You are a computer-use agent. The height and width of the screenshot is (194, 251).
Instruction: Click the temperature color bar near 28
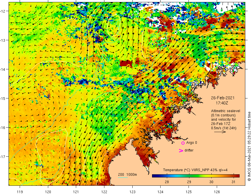pos(167,176)
